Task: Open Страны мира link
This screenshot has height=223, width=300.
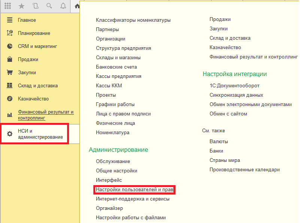Action: pyautogui.click(x=225, y=160)
